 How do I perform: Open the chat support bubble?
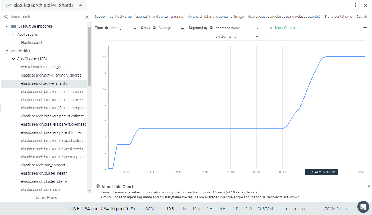coord(363,207)
